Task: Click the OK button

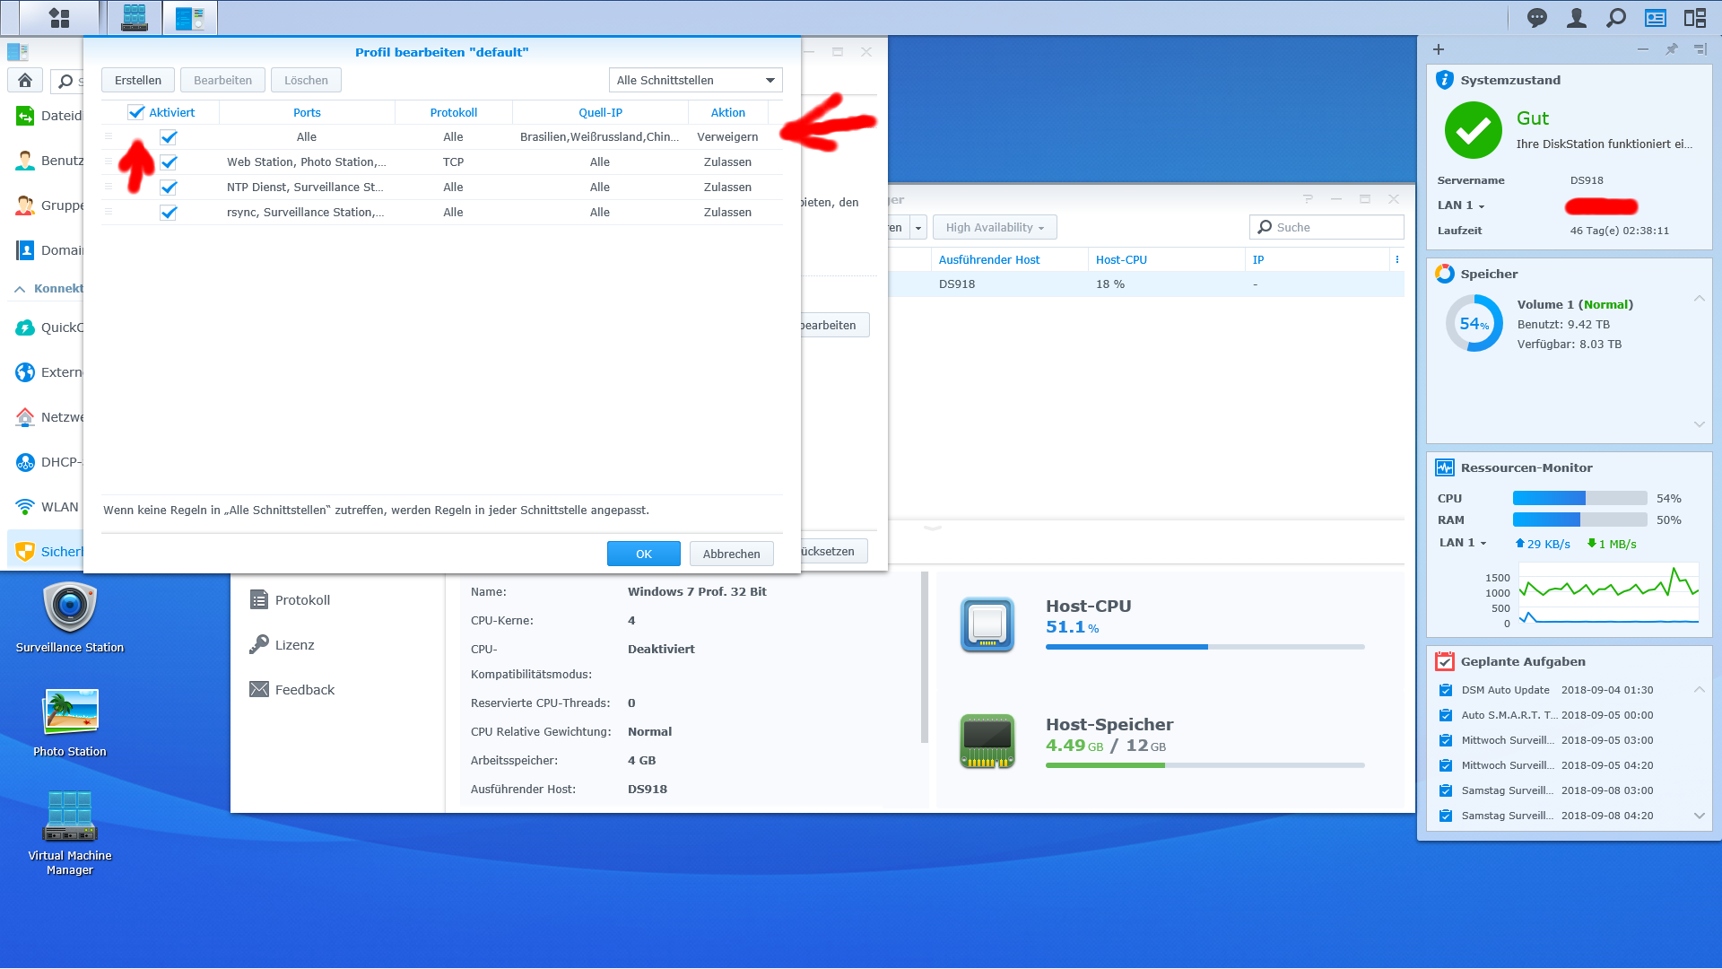Action: (643, 554)
